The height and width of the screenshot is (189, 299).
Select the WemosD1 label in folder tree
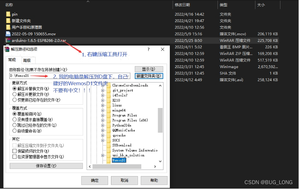pyautogui.click(x=119, y=160)
